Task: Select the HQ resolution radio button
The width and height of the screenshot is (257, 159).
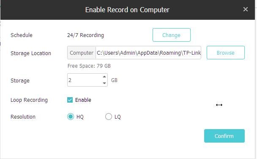Action: click(x=71, y=117)
